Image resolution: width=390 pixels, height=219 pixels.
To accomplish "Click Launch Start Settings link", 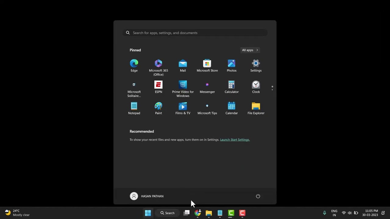I will 235,140.
